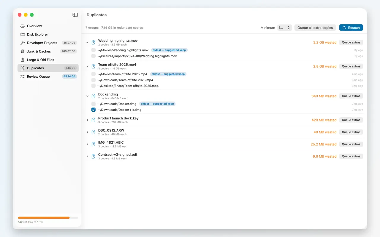Screen dimensions: 380x237
Task: Expand the IMG_4821.HEIC group
Action: tap(87, 144)
